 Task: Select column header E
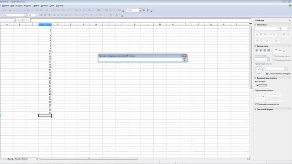click(x=58, y=24)
